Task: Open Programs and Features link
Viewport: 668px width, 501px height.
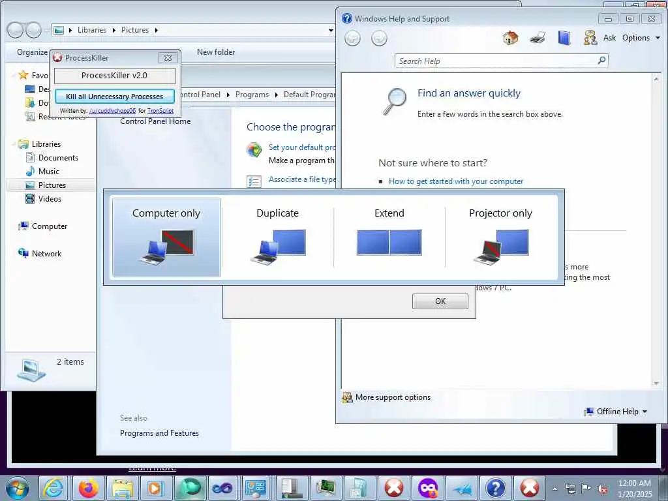Action: click(x=159, y=433)
